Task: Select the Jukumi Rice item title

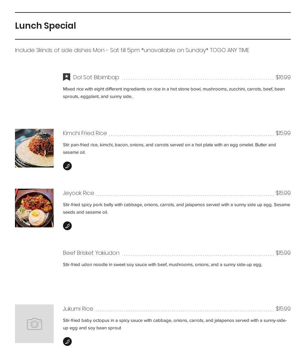Action: 78,309
